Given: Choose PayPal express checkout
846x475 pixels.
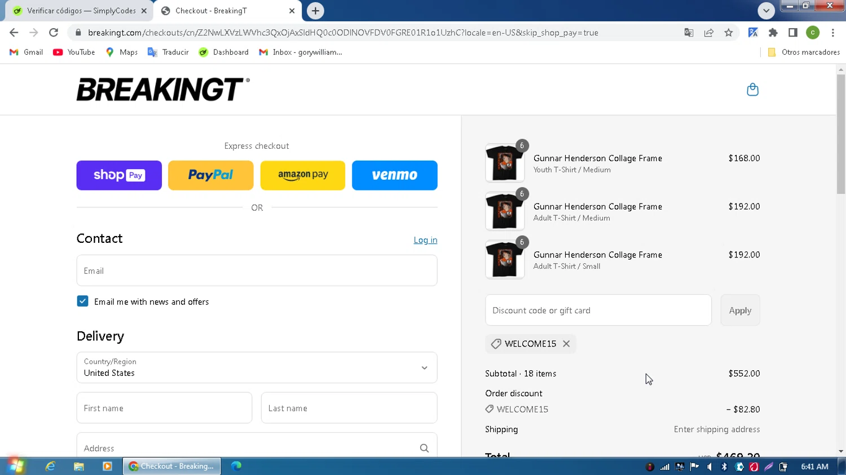Looking at the screenshot, I should pyautogui.click(x=211, y=175).
